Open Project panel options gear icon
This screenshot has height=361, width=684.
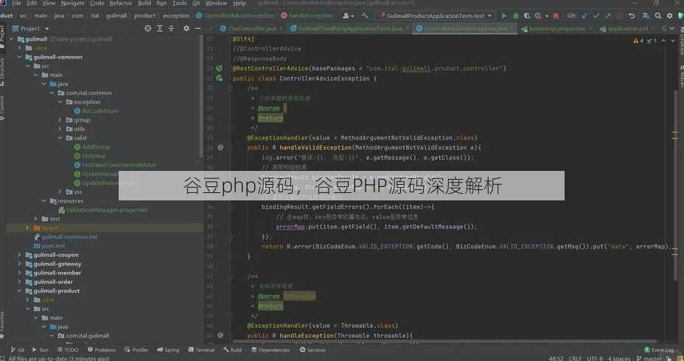[x=186, y=28]
